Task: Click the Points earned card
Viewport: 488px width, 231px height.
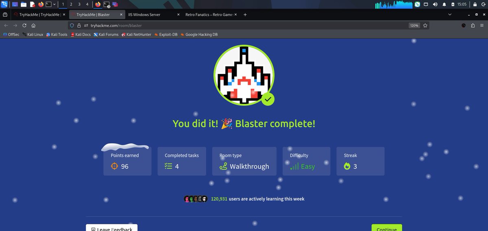Action: click(x=127, y=161)
